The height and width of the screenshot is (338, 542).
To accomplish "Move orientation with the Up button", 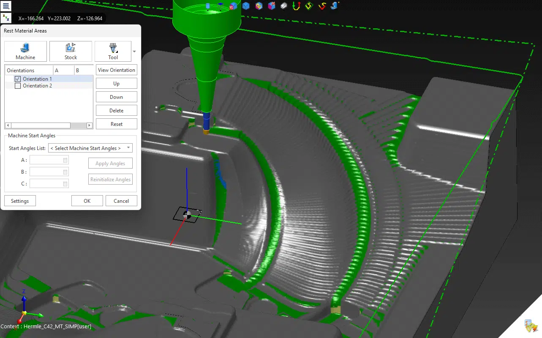I will point(116,83).
